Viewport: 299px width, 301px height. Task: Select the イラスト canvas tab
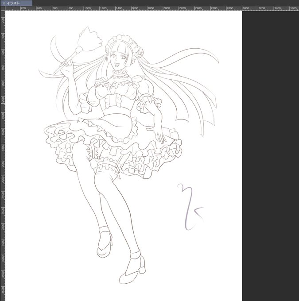[x=16, y=3]
